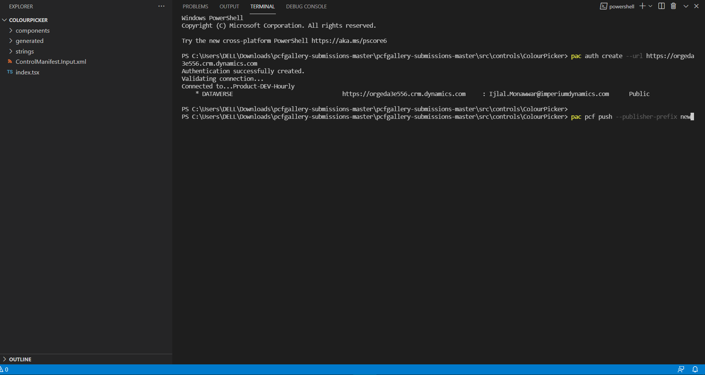Close the terminal panel
Viewport: 705px width, 375px height.
pos(696,6)
